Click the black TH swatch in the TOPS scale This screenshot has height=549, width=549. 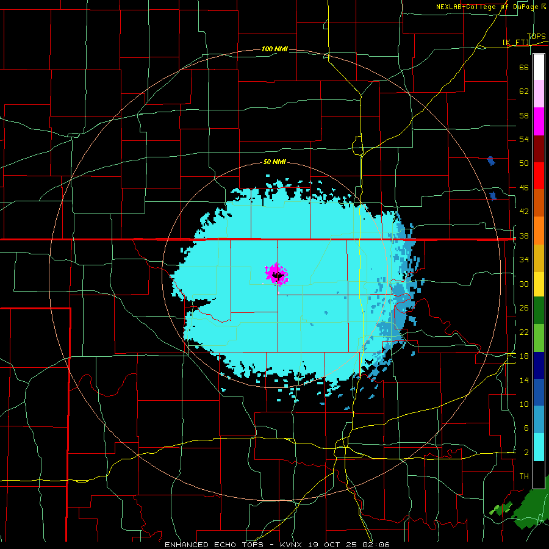pos(539,475)
